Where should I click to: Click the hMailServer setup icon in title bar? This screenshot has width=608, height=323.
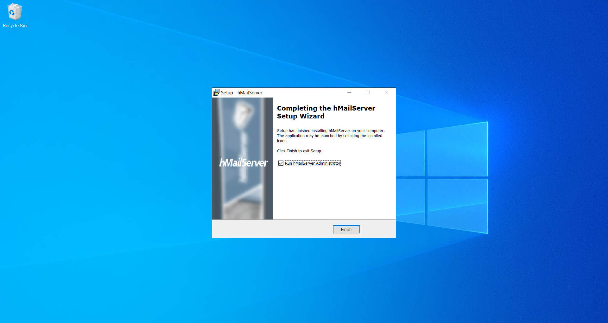pos(216,92)
